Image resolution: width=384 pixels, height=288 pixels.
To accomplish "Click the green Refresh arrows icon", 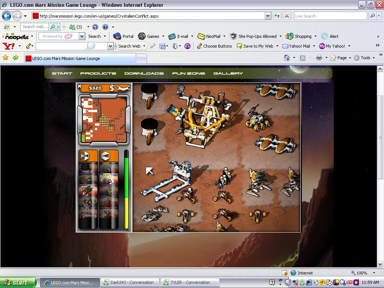I will click(x=277, y=16).
